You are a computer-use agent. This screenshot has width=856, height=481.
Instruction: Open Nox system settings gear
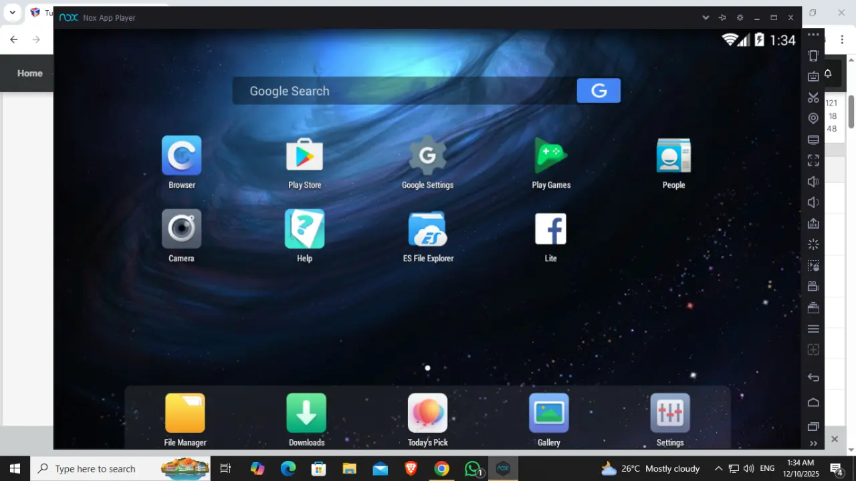coord(740,18)
